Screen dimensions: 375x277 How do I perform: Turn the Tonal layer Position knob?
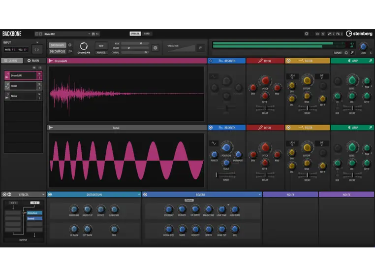point(226,147)
